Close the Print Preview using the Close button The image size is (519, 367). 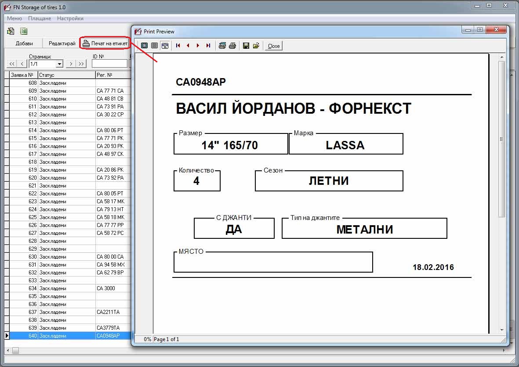point(274,46)
